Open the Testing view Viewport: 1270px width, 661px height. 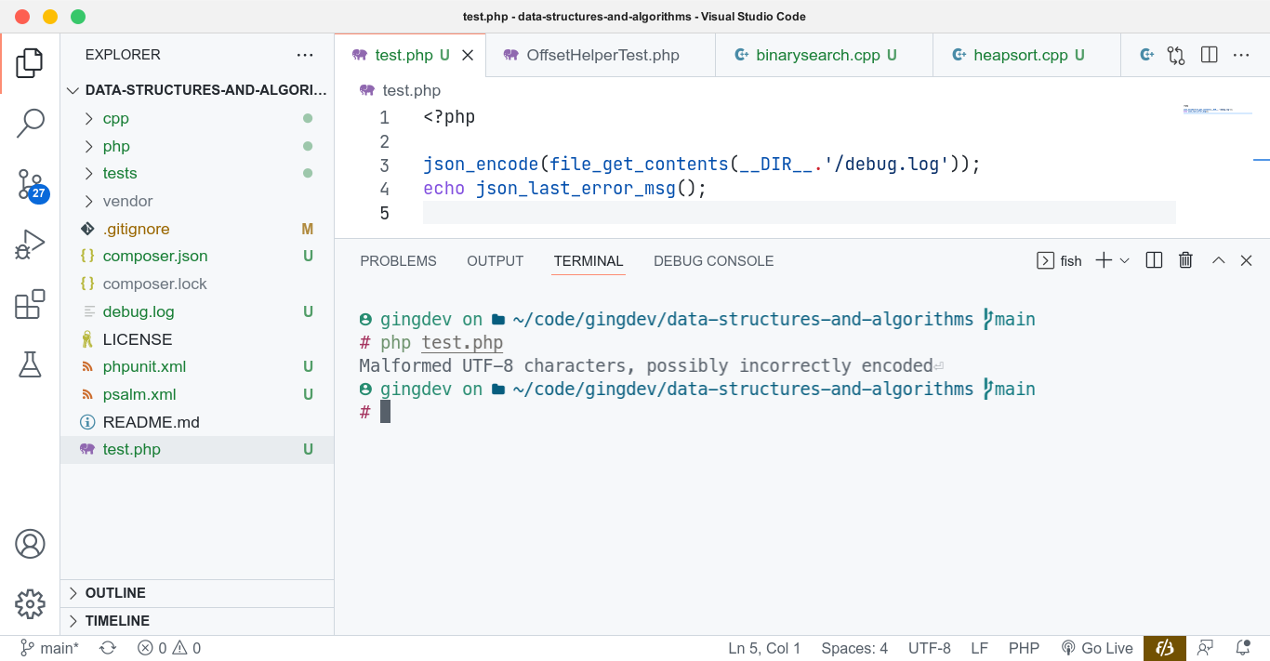click(x=31, y=364)
